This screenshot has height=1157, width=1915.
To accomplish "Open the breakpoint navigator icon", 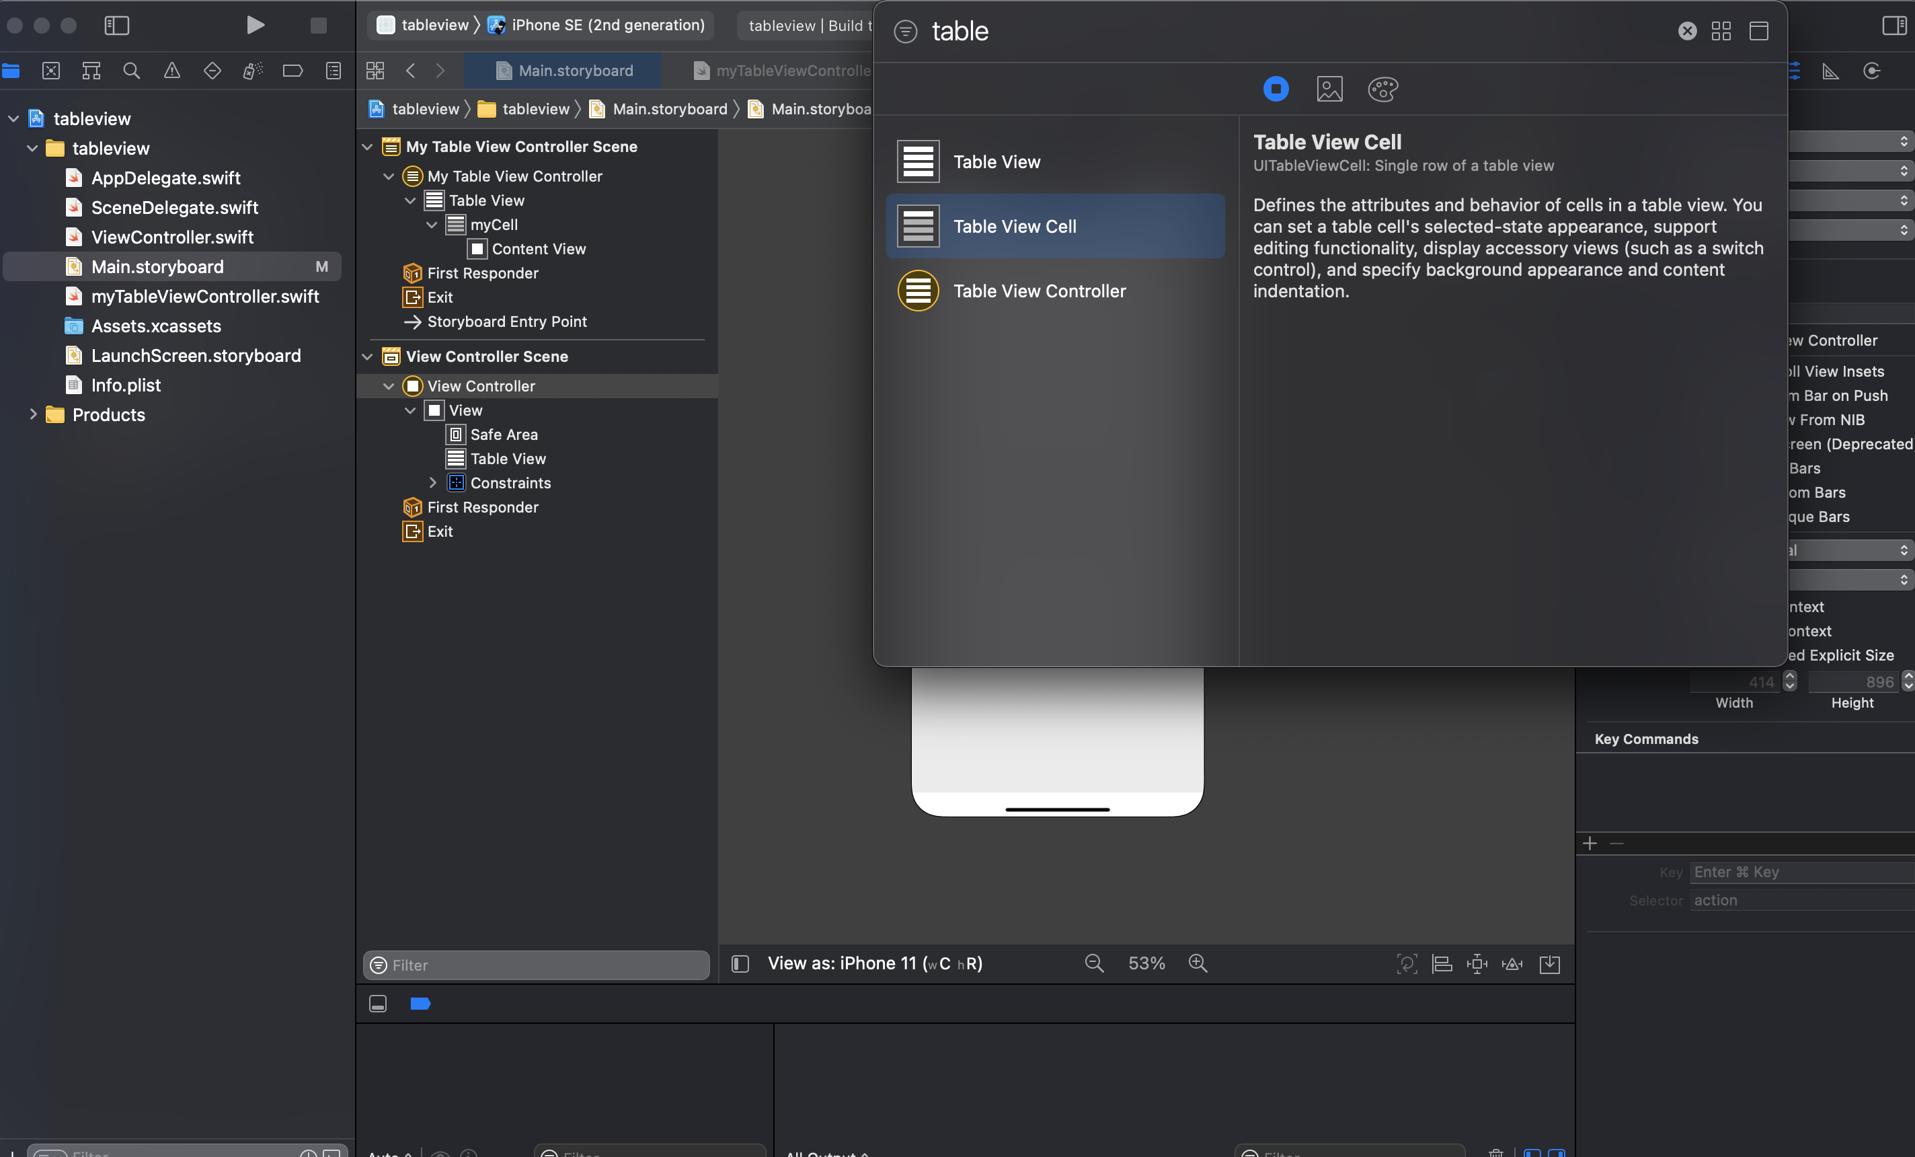I will click(x=293, y=71).
